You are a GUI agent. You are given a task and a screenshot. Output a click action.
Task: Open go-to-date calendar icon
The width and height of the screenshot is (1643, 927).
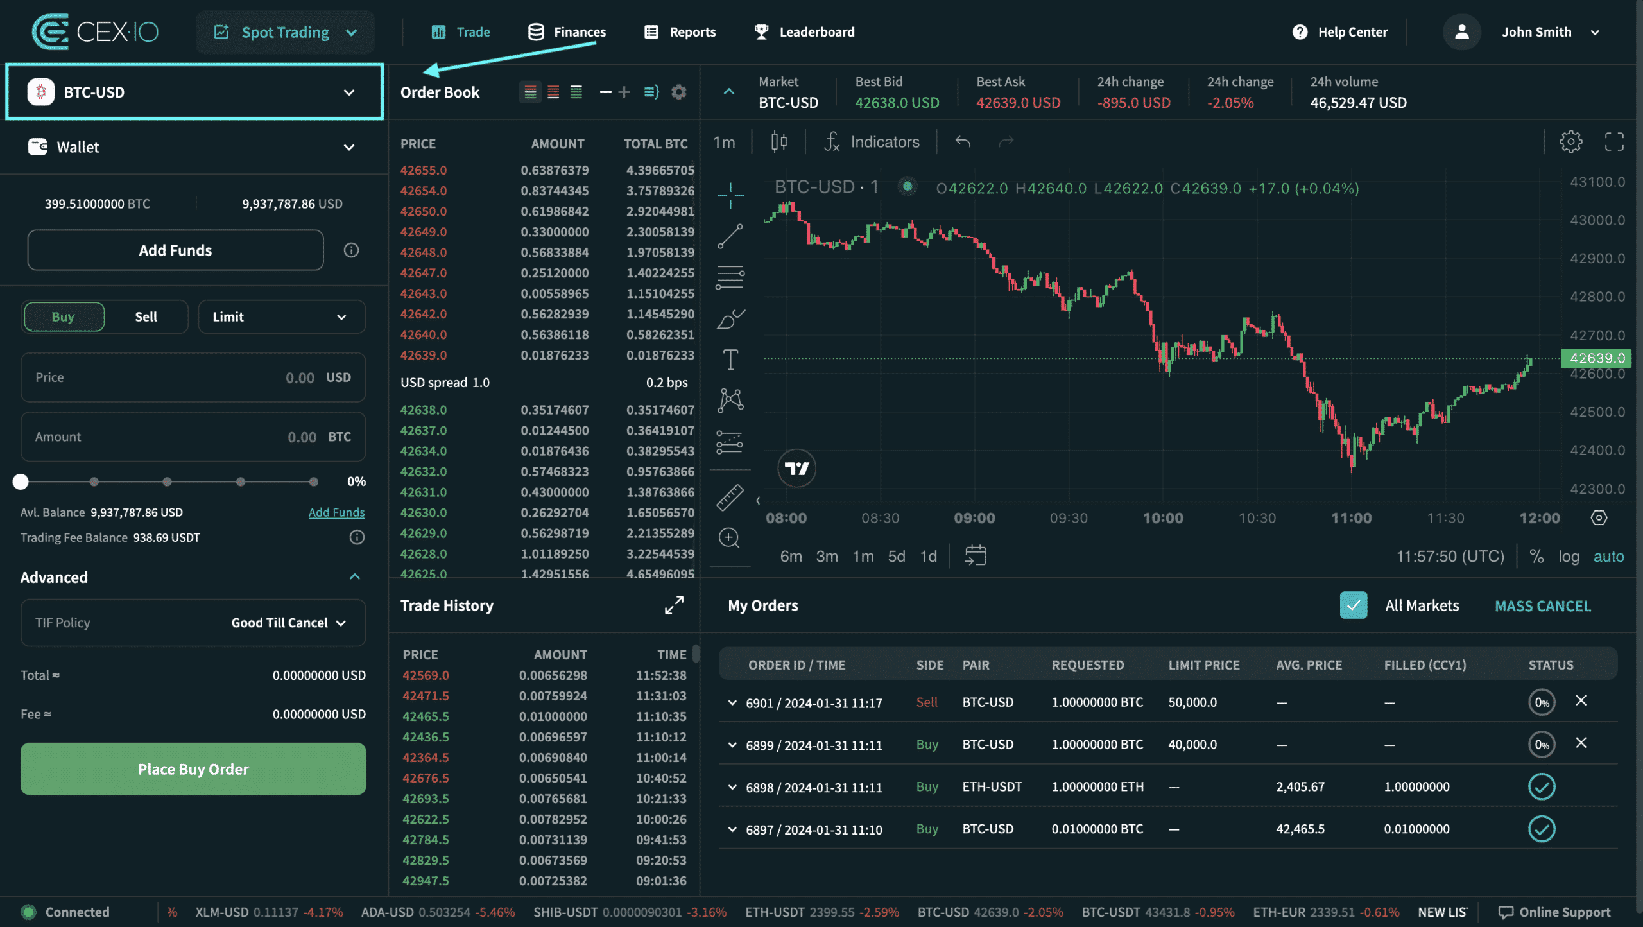pos(976,555)
